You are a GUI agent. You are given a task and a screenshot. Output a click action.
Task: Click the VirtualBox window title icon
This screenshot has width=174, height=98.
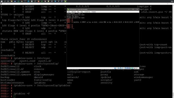tap(68, 10)
